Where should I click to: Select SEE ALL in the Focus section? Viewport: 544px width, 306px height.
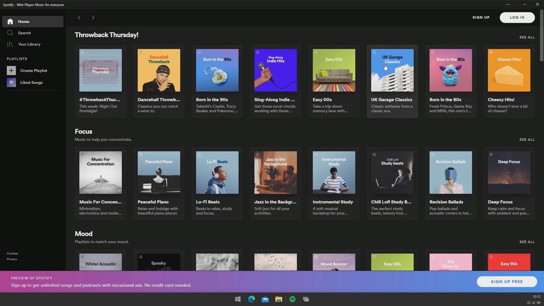527,139
